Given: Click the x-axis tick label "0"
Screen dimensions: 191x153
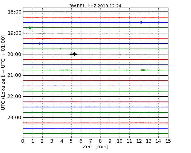Looking at the screenshot, I should [23, 141].
